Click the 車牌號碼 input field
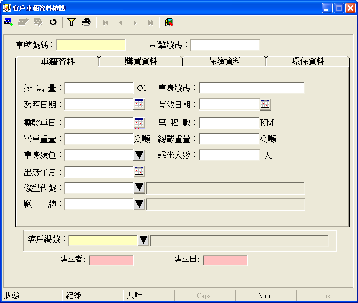 91,45
